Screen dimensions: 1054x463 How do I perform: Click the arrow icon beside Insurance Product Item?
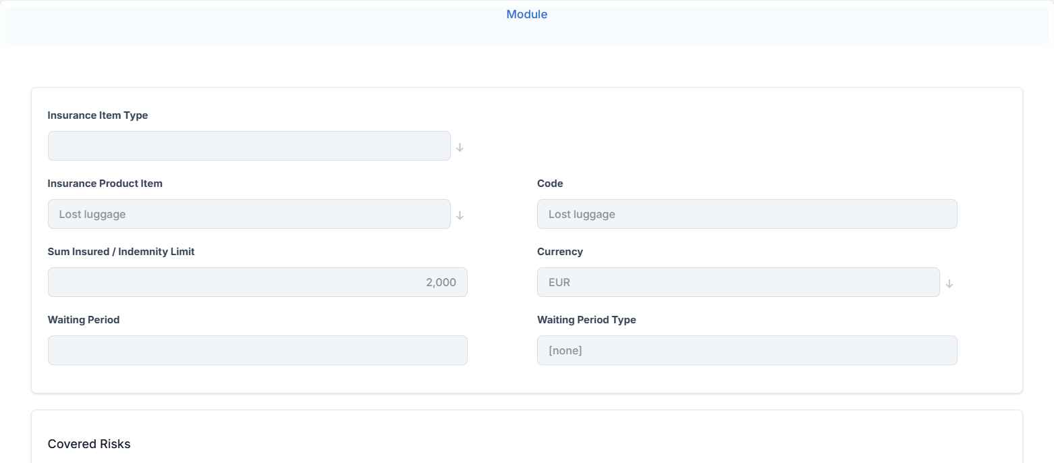click(x=460, y=215)
